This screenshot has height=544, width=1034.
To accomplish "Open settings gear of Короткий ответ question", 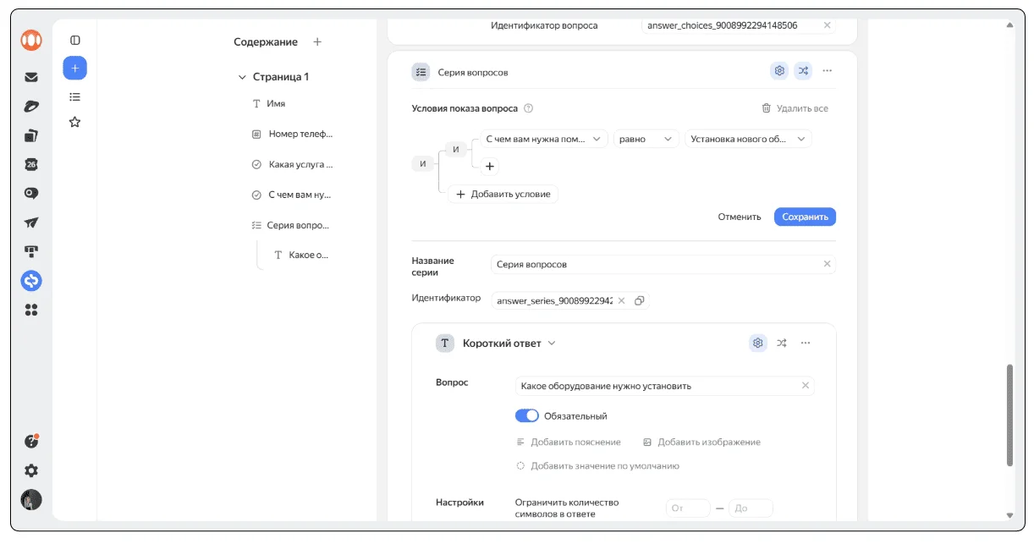I will [x=758, y=343].
